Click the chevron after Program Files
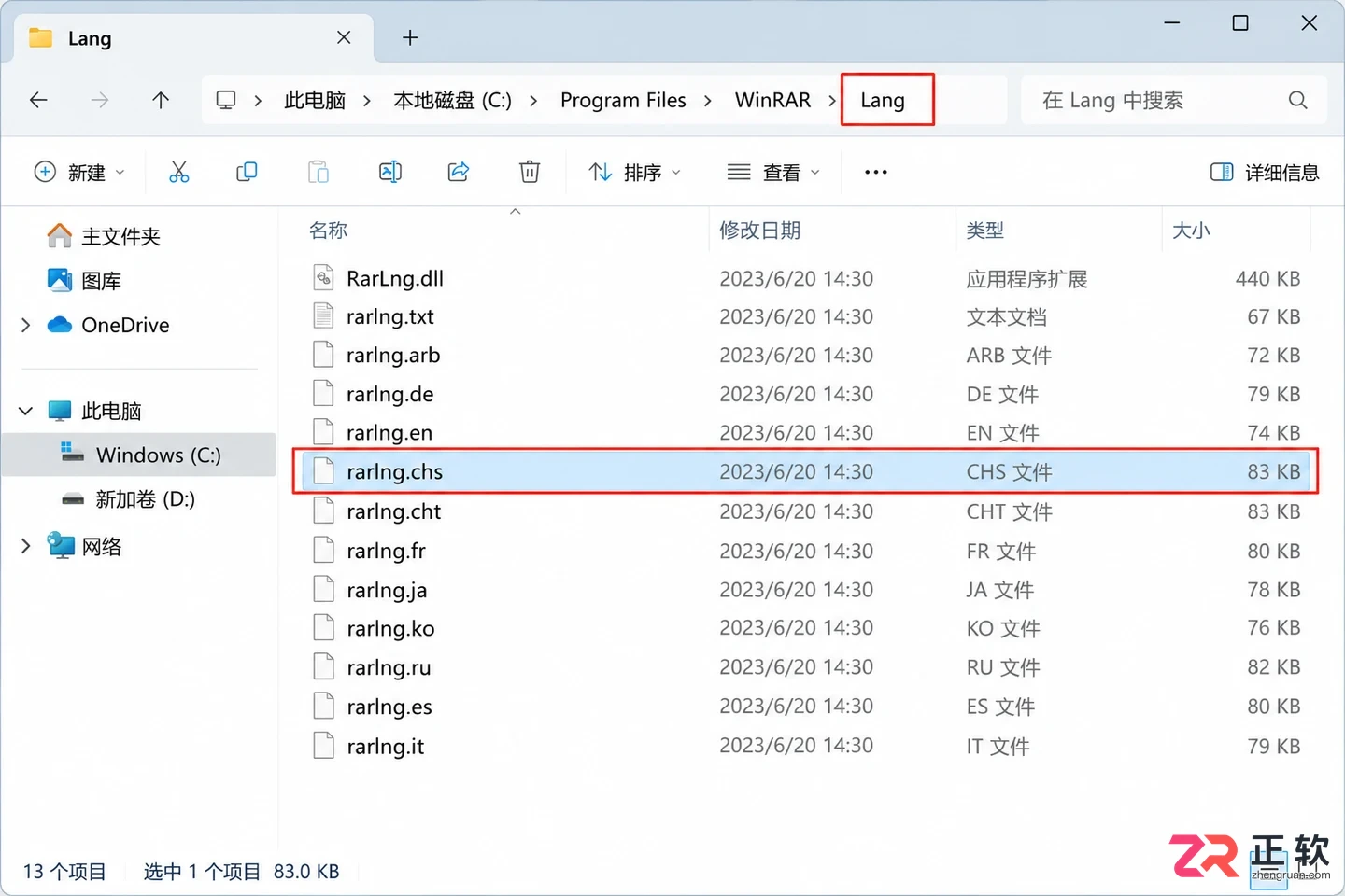 [x=708, y=100]
